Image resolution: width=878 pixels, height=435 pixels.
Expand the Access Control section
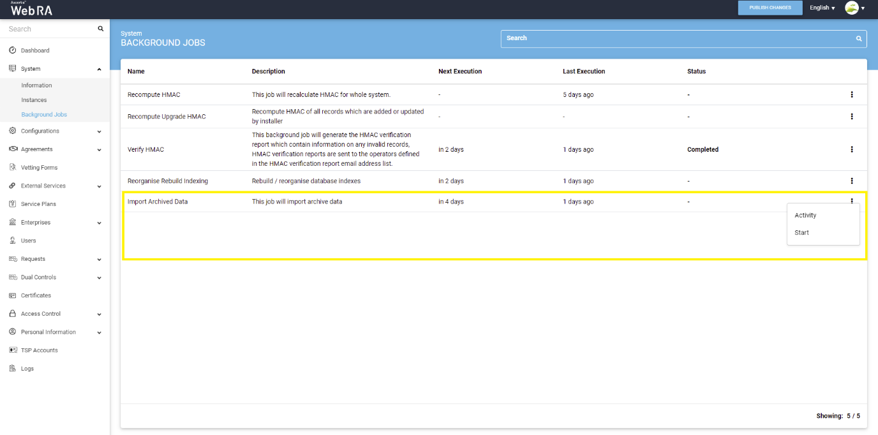pos(99,314)
